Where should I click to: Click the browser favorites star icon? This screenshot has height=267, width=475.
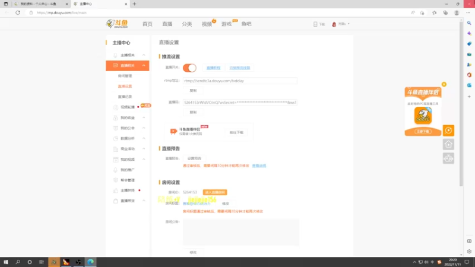(x=434, y=12)
